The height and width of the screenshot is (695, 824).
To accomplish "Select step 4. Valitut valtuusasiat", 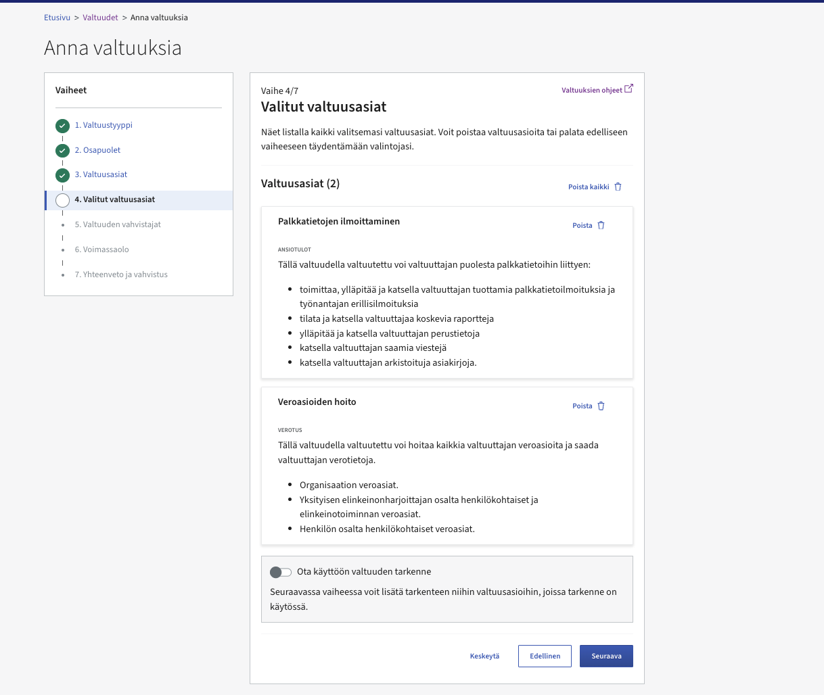I will point(114,199).
